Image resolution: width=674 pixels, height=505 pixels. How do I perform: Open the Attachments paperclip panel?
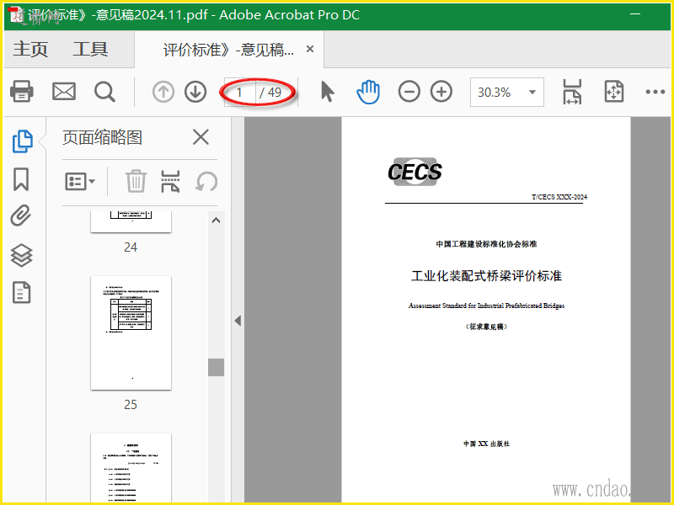pos(21,215)
